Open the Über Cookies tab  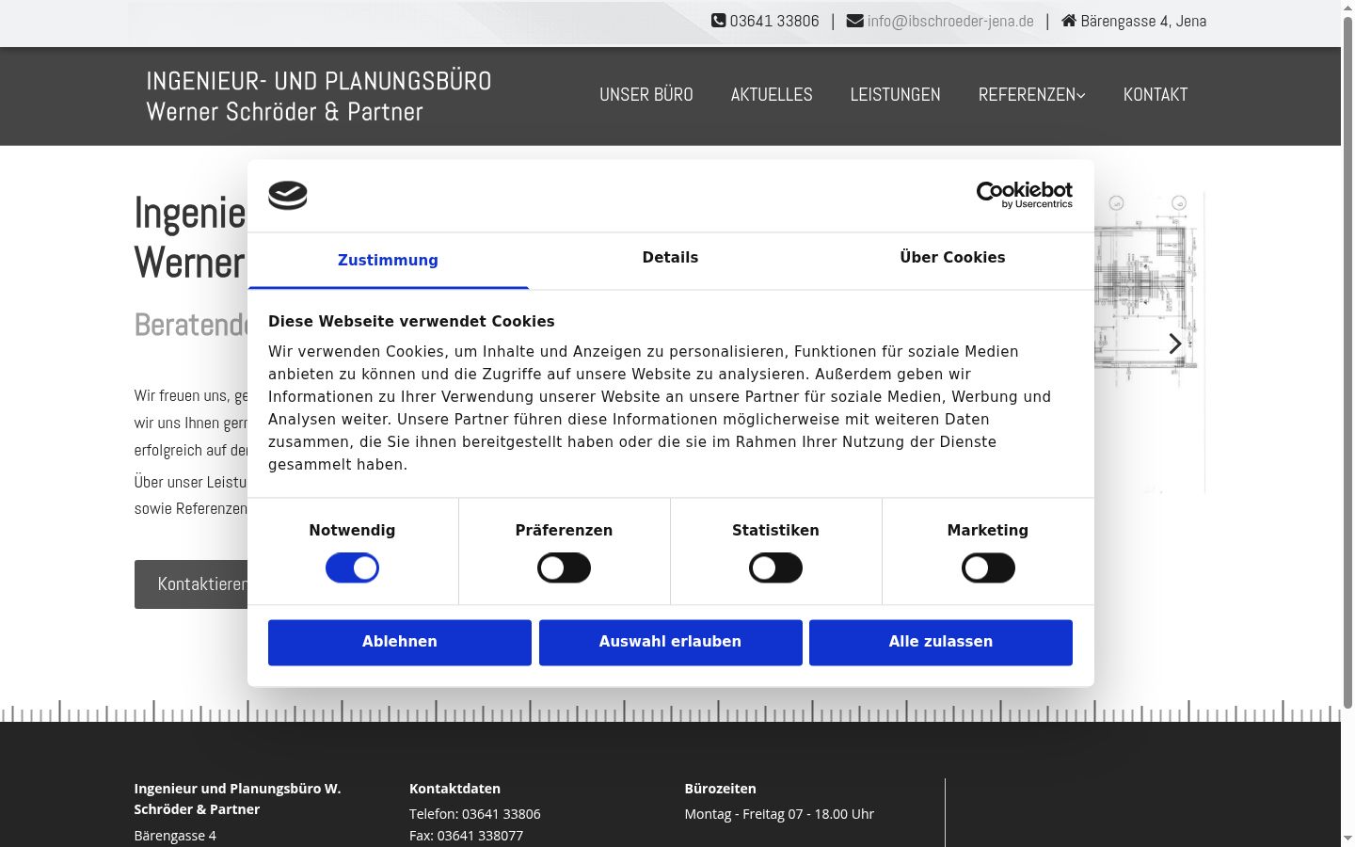point(952,258)
